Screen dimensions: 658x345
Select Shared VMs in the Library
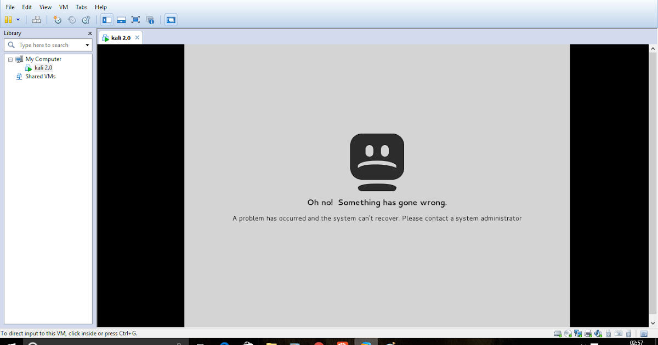[39, 76]
